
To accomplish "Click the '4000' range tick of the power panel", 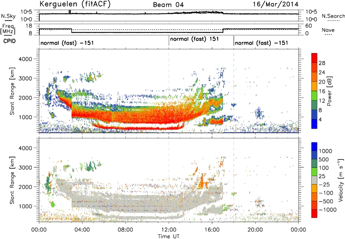I will coord(25,59).
